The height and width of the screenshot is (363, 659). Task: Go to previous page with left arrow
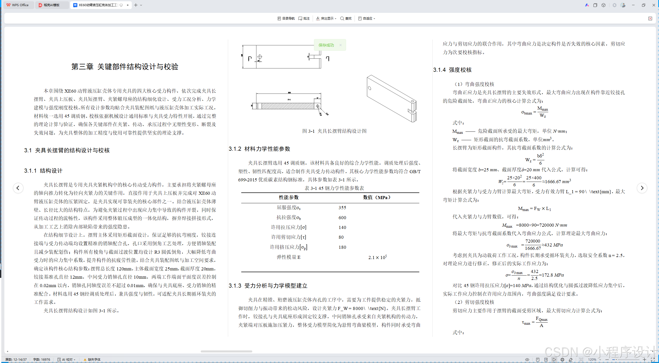(x=18, y=188)
